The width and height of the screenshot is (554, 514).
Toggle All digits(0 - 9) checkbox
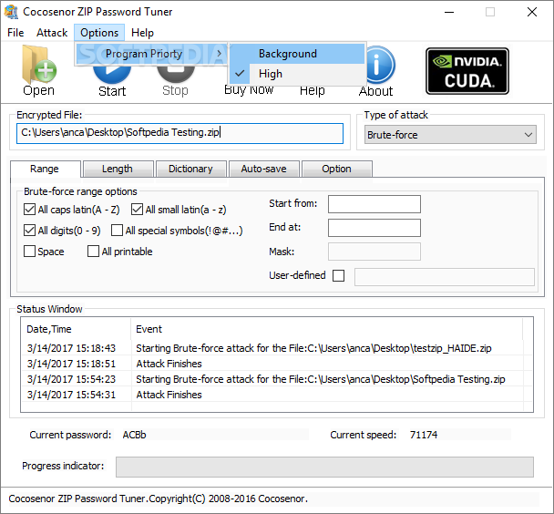29,231
